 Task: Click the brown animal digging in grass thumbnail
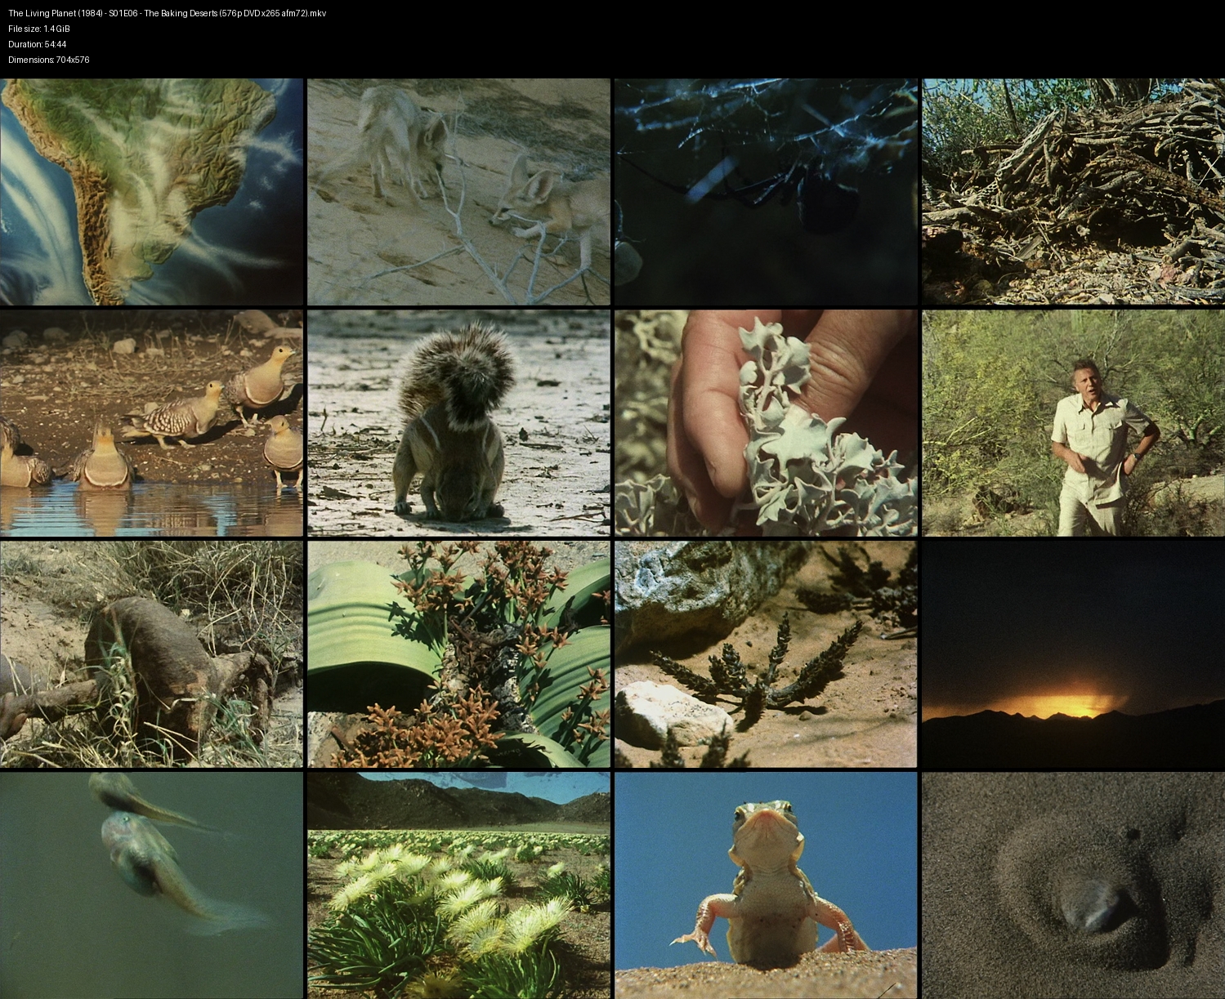(151, 654)
